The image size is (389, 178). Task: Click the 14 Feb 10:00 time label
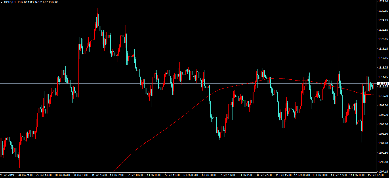357,175
